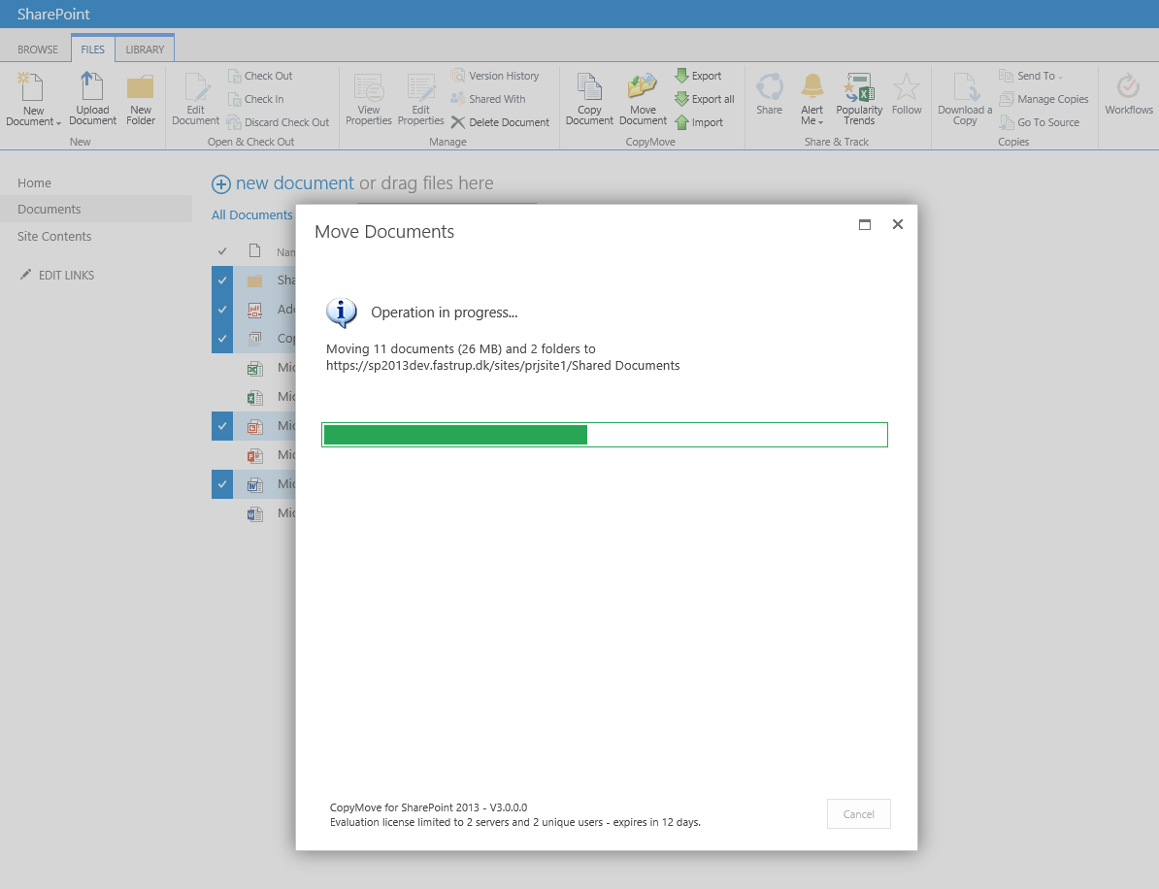Switch to the BROWSE ribbon tab
1159x889 pixels.
click(x=38, y=49)
